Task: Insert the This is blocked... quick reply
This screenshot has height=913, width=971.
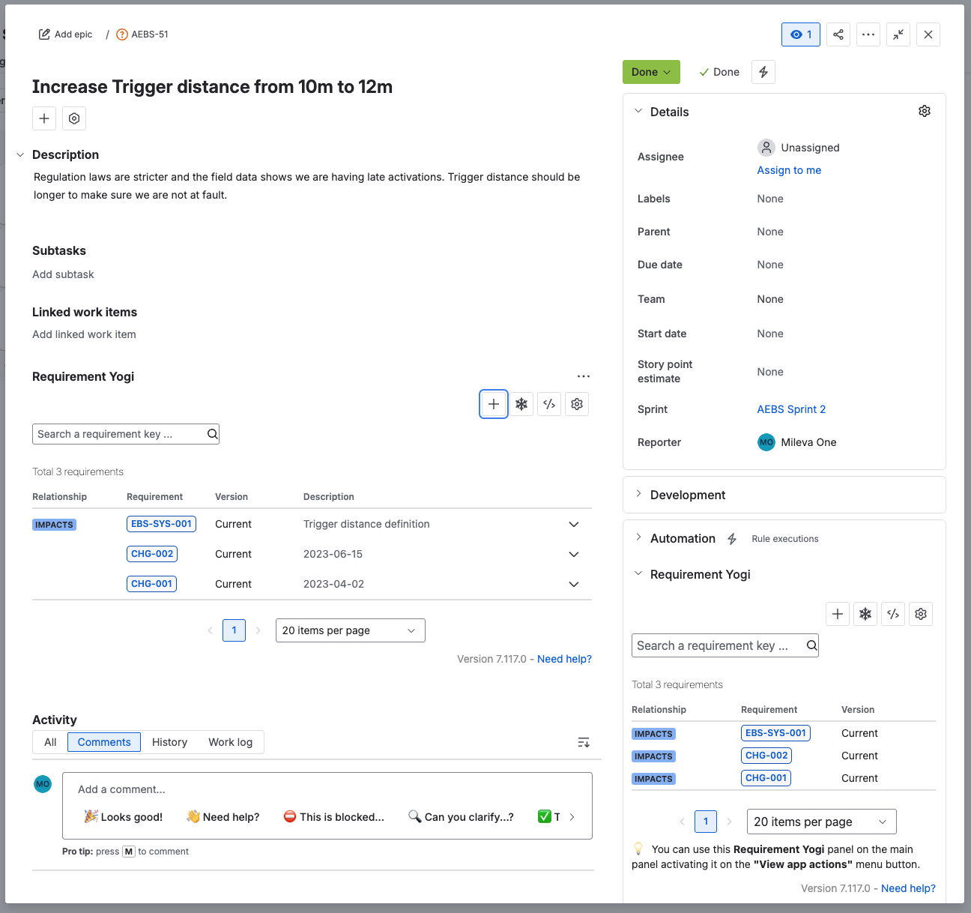Action: pyautogui.click(x=334, y=817)
